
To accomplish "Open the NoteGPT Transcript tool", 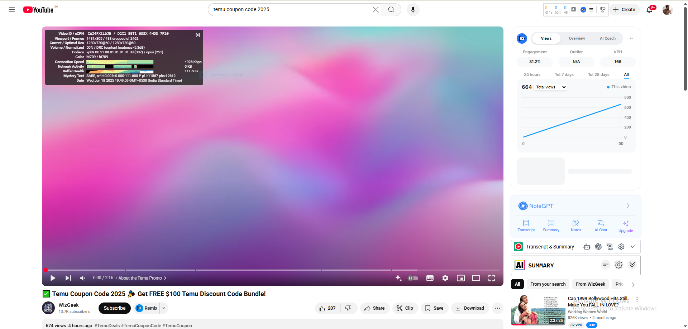I will point(526,226).
